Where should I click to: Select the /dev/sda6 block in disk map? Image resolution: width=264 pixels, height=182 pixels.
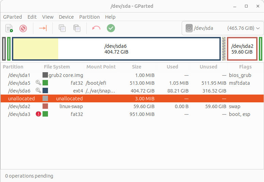116,49
